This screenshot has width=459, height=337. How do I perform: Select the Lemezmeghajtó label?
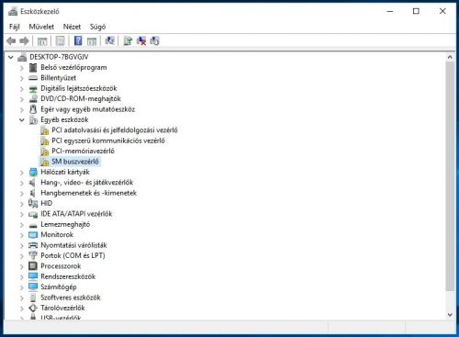[65, 224]
